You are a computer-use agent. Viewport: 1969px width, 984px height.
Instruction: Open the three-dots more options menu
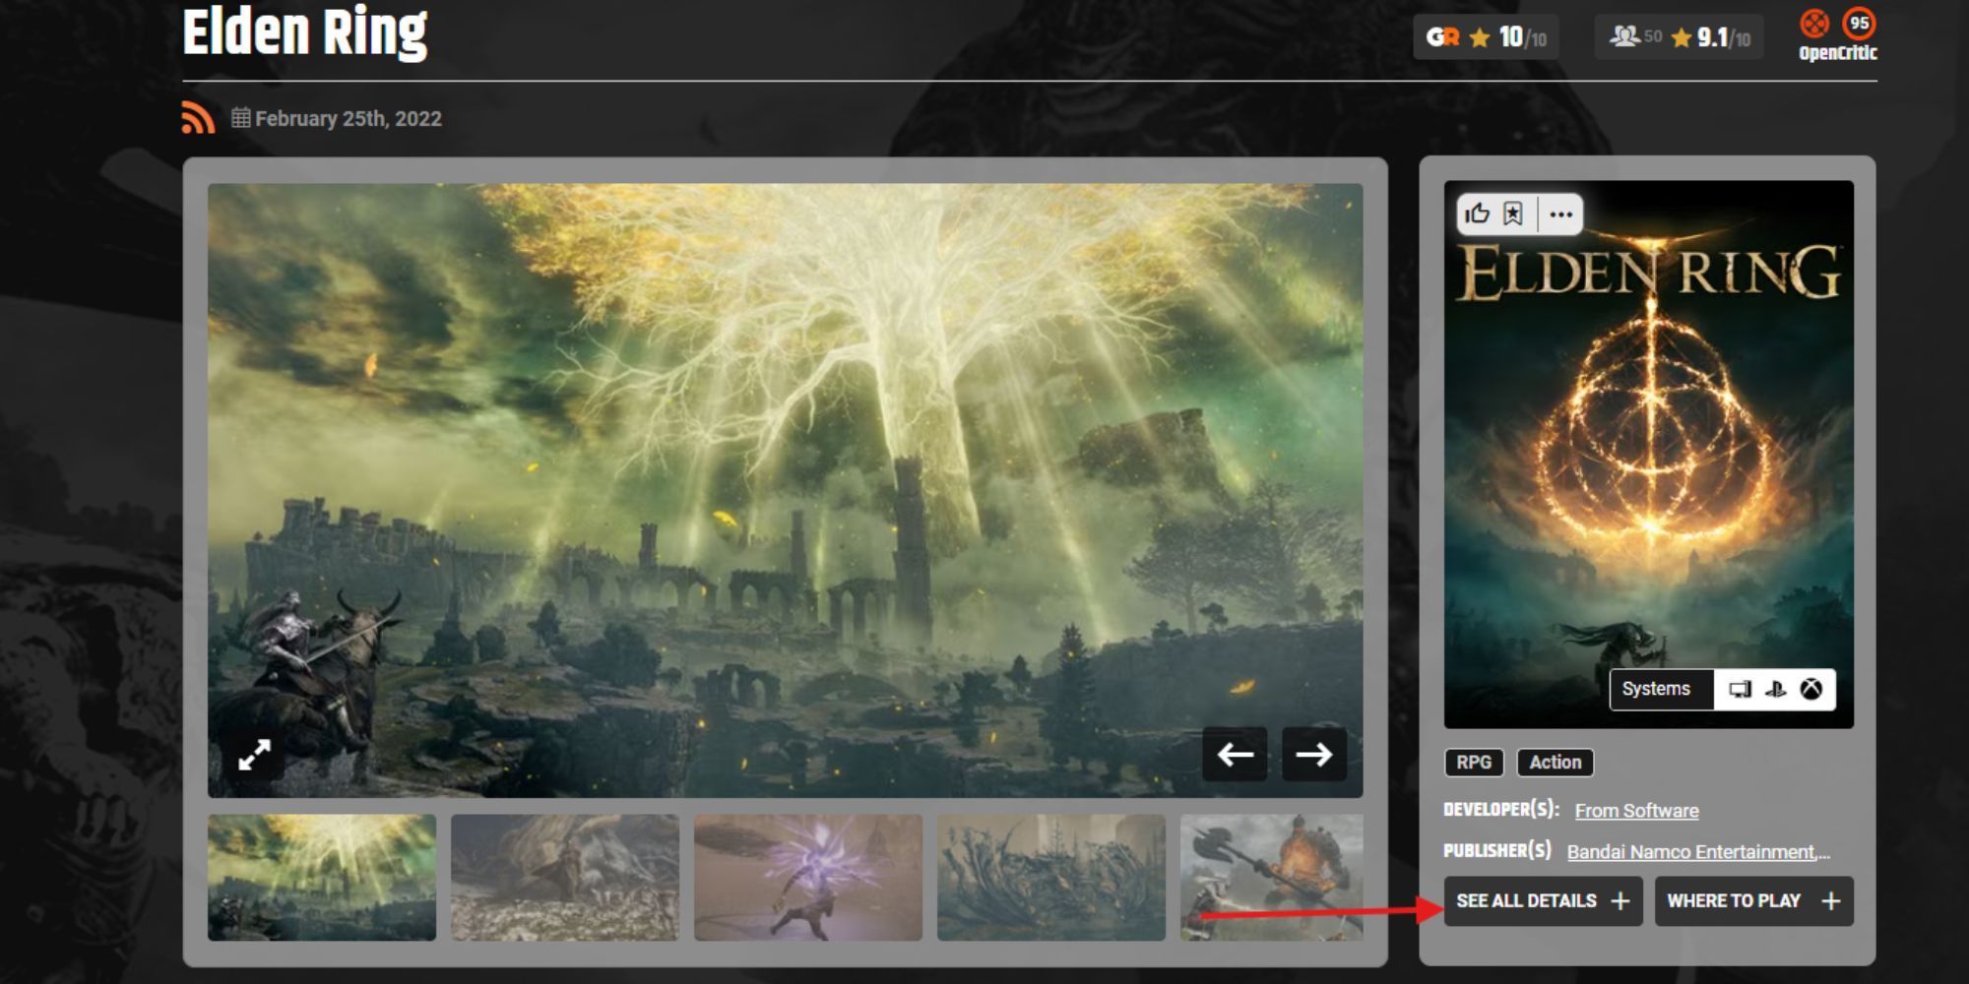pos(1560,215)
